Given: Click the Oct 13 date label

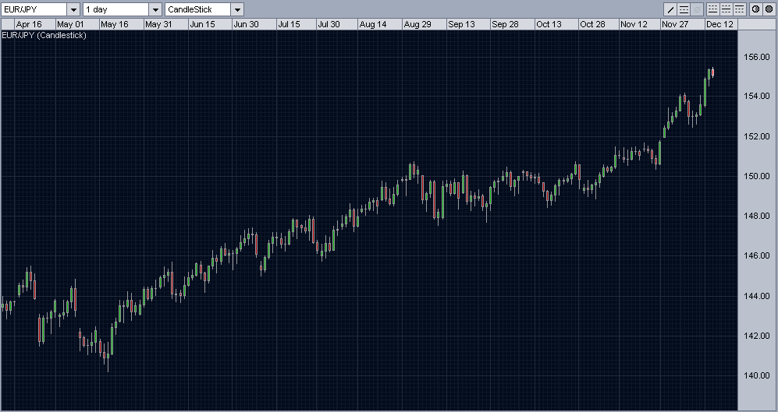Looking at the screenshot, I should click(x=549, y=24).
